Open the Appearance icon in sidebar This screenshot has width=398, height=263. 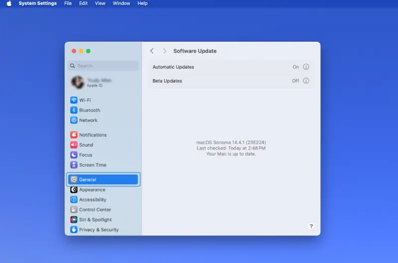click(74, 189)
